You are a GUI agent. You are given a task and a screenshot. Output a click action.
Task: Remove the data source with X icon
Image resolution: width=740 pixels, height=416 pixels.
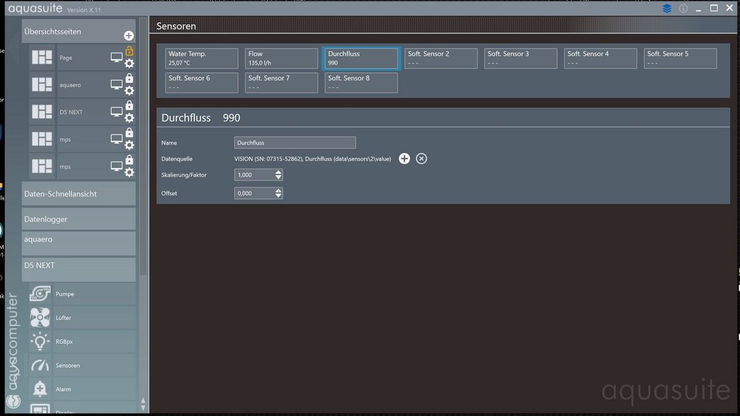tap(421, 158)
